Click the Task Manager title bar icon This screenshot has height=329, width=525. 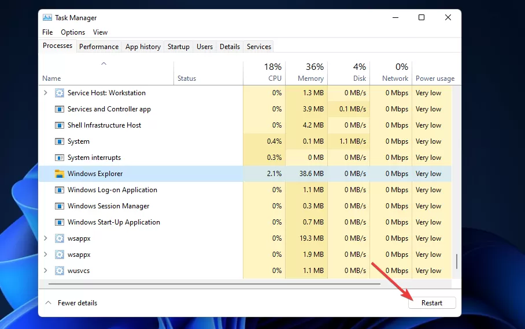[x=47, y=17]
